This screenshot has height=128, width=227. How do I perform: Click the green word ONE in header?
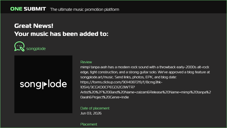coord(16,9)
